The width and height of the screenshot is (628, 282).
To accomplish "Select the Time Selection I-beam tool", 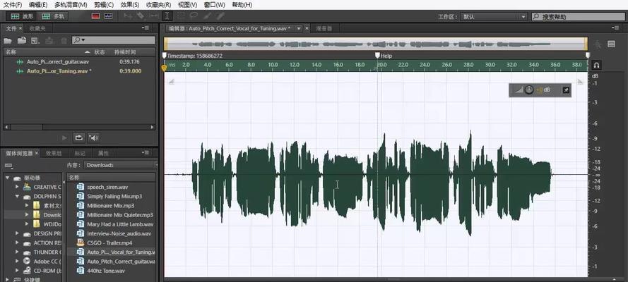I will (167, 16).
